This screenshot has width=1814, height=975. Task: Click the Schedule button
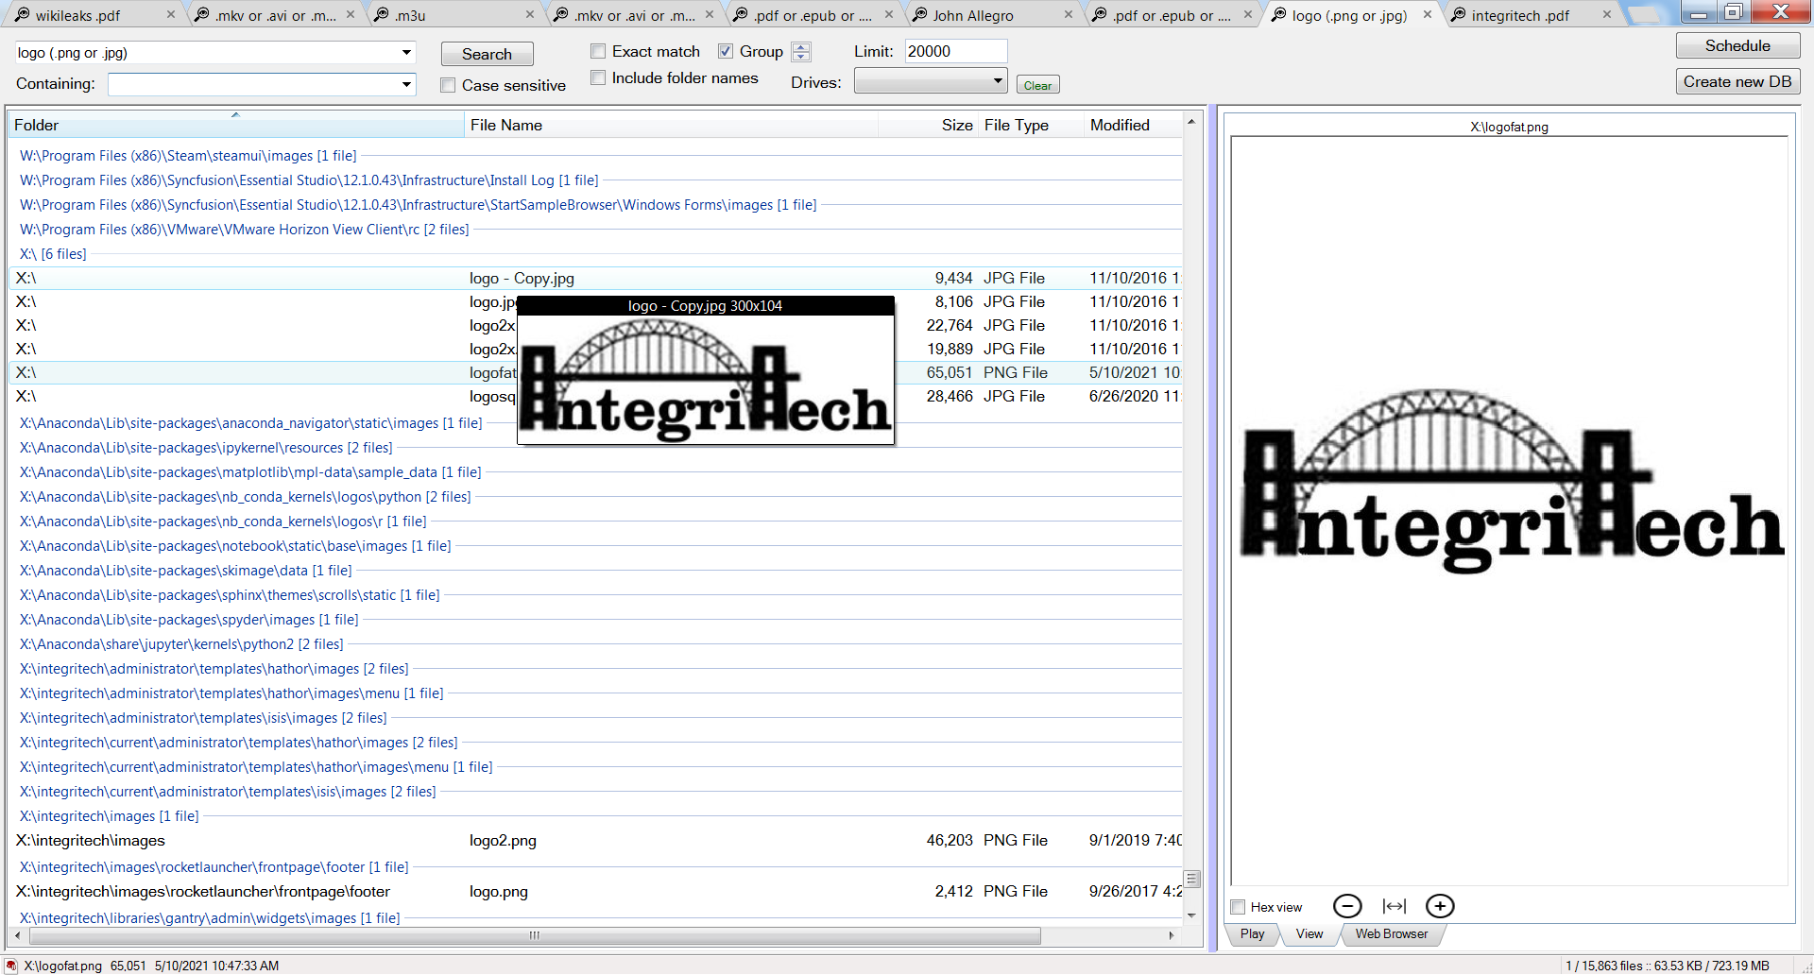coord(1737,45)
